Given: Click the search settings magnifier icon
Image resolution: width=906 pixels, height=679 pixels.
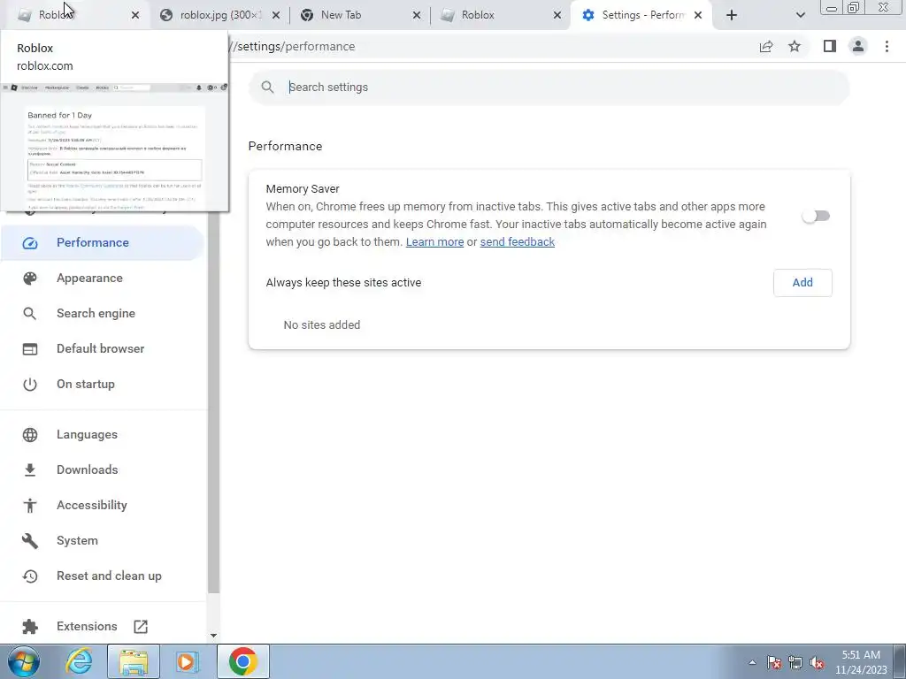Looking at the screenshot, I should (267, 88).
